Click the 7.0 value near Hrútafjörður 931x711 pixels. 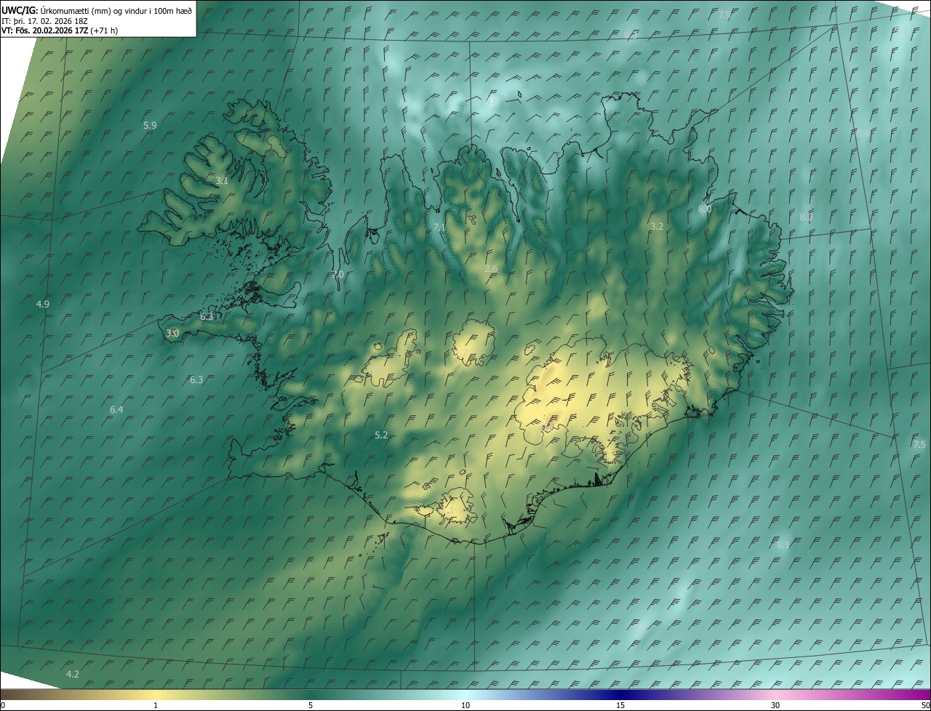pos(337,274)
